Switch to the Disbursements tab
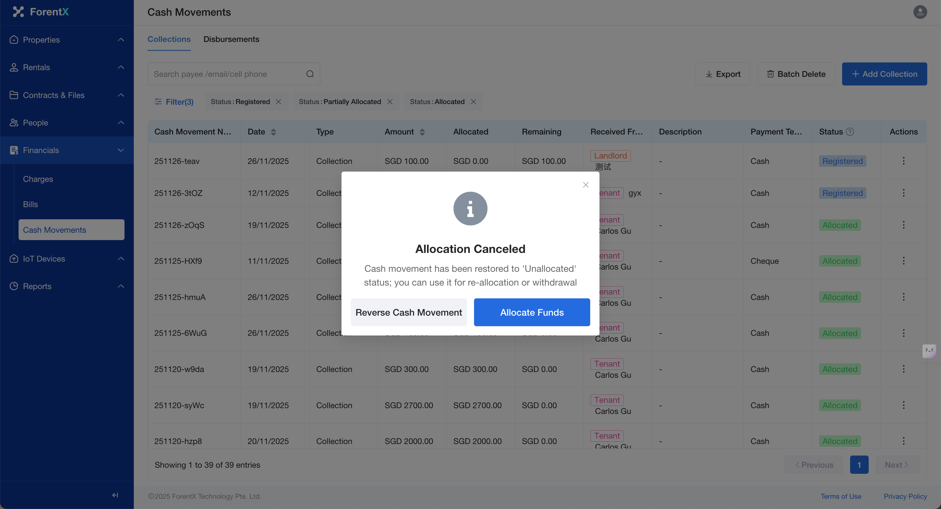 tap(231, 39)
